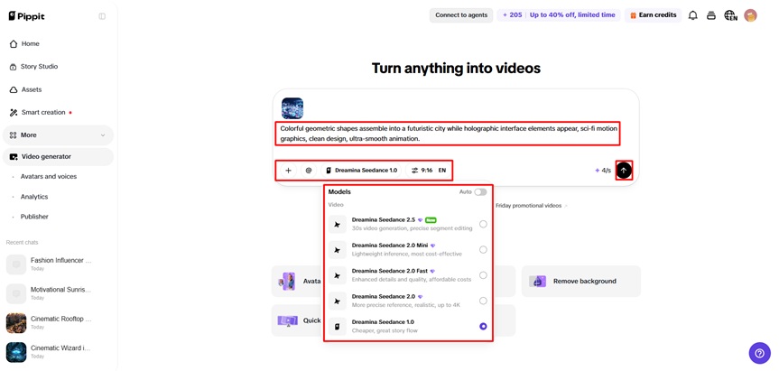
Task: Select Dreamina Seedance 2.0 Fast radio button
Action: click(x=483, y=275)
